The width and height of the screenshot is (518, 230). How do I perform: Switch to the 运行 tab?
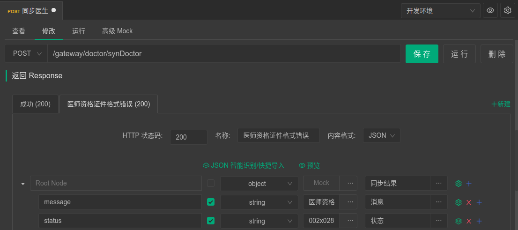[x=79, y=31]
